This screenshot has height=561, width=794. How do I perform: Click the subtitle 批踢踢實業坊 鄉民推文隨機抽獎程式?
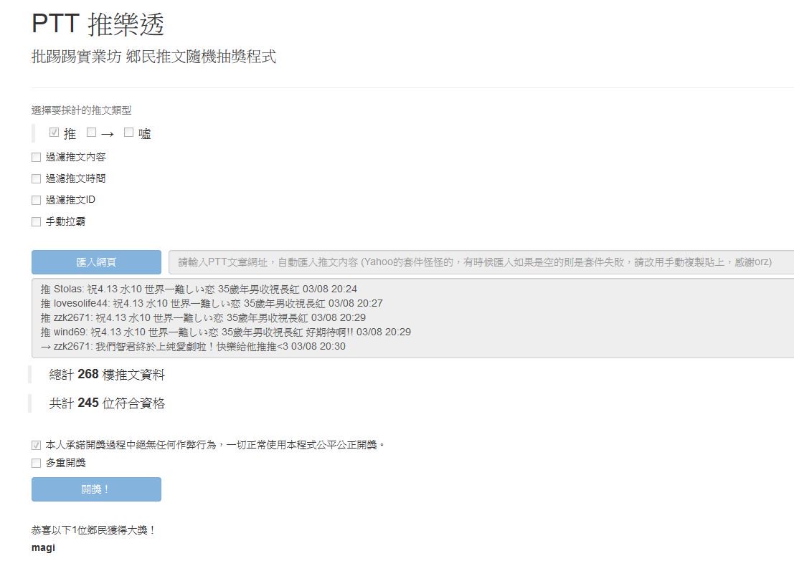click(153, 56)
